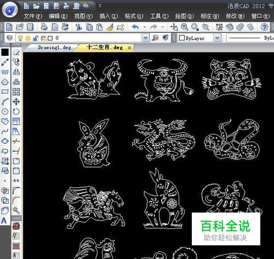Expand quick access toolbar customize arrow
The width and height of the screenshot is (274, 259).
100,5
